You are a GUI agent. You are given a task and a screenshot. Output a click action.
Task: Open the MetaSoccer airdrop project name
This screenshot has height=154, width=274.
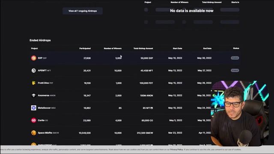(44, 108)
